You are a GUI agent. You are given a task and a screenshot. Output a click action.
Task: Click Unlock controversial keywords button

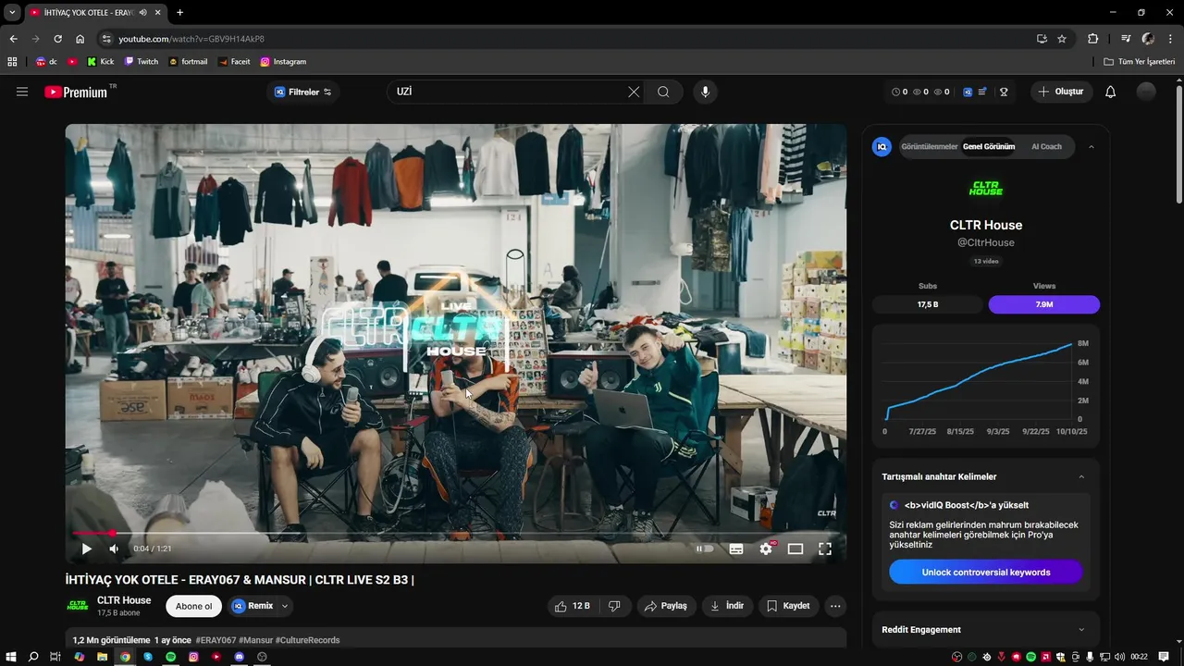[986, 573]
